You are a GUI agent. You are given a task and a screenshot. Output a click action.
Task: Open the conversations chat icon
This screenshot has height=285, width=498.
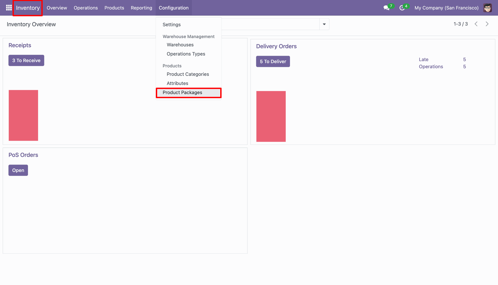pos(386,8)
